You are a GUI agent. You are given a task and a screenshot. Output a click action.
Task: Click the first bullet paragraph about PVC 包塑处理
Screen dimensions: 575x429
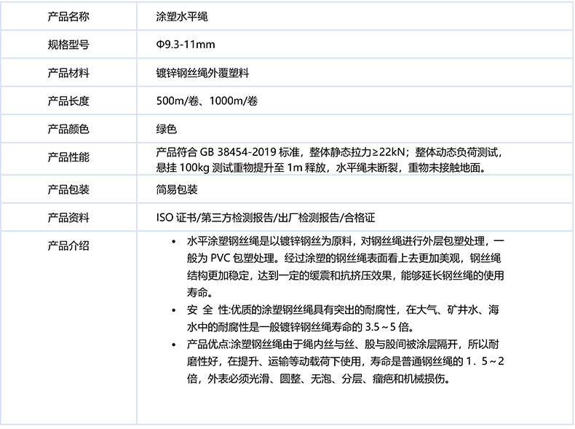[342, 267]
